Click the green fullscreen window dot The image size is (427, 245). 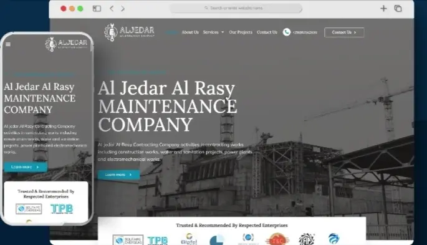pyautogui.click(x=80, y=9)
